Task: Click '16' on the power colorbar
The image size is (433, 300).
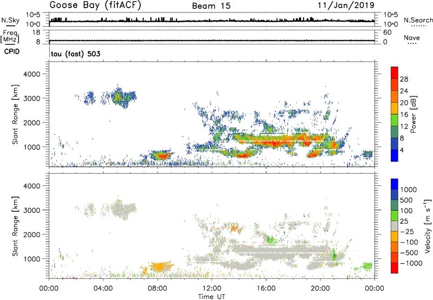Action: coord(404,115)
